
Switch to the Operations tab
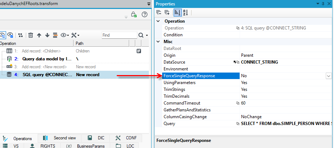point(19,138)
